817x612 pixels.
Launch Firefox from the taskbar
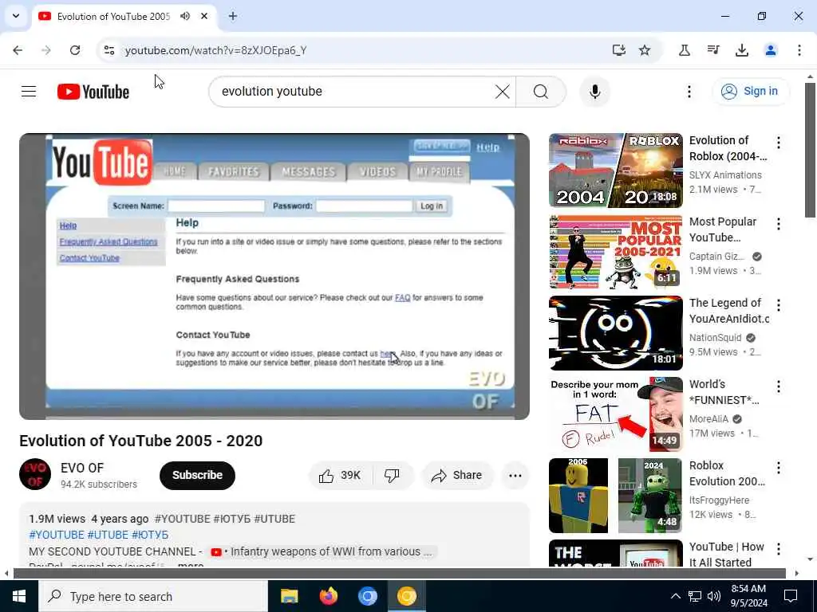tap(328, 596)
